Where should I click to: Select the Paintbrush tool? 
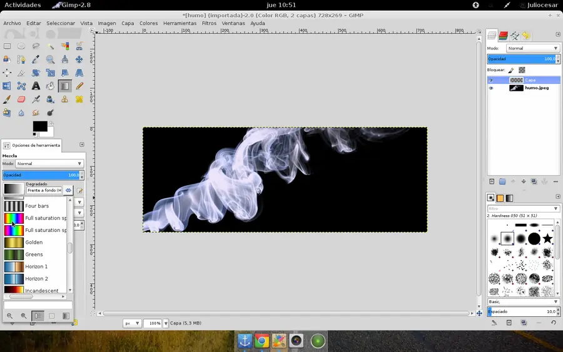pos(7,99)
